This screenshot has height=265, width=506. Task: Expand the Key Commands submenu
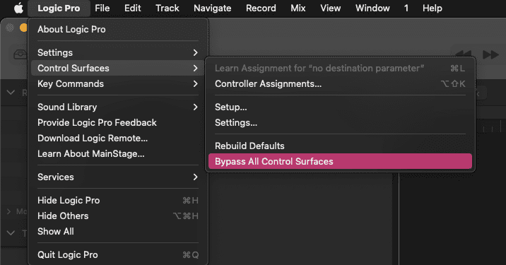coord(118,83)
